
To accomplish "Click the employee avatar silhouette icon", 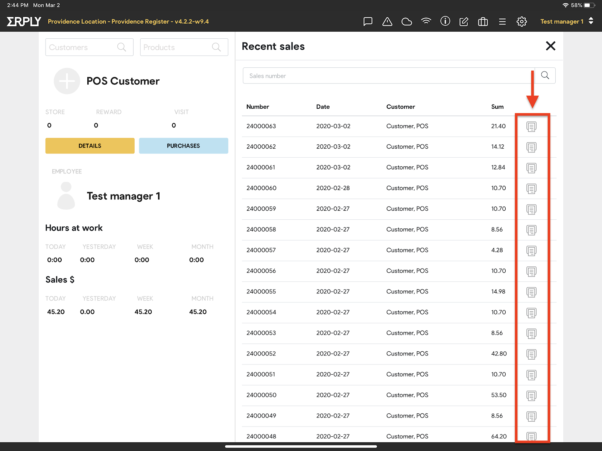I will (x=66, y=196).
